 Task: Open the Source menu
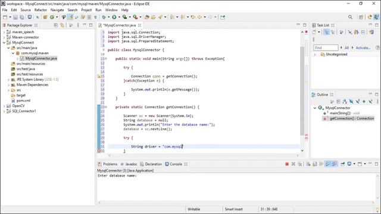click(26, 10)
